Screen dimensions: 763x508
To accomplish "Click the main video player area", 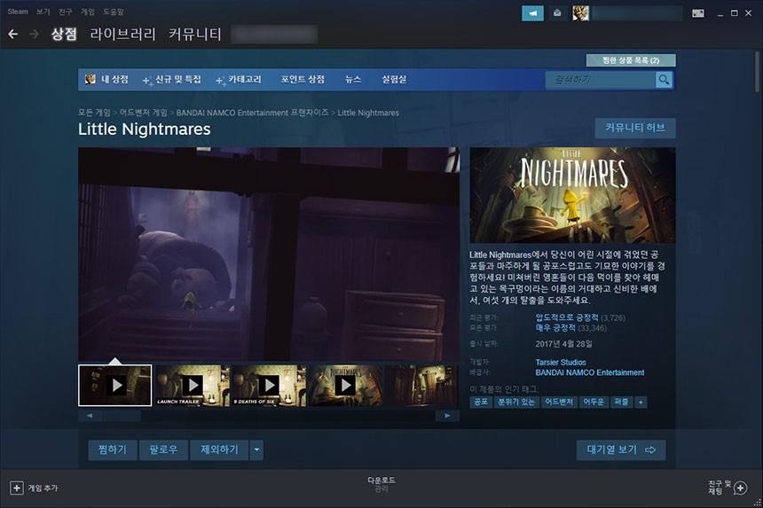I will (x=269, y=254).
